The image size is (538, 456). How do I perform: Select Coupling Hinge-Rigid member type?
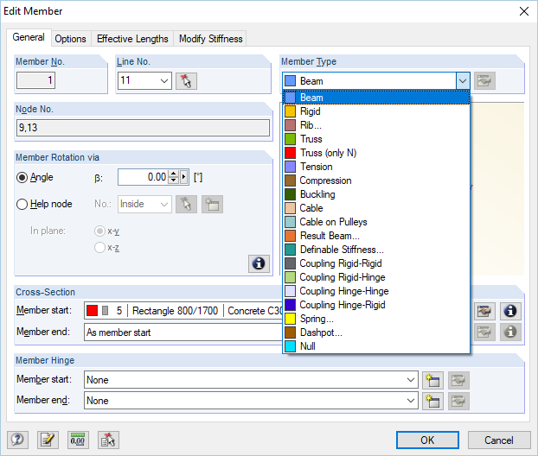click(376, 305)
